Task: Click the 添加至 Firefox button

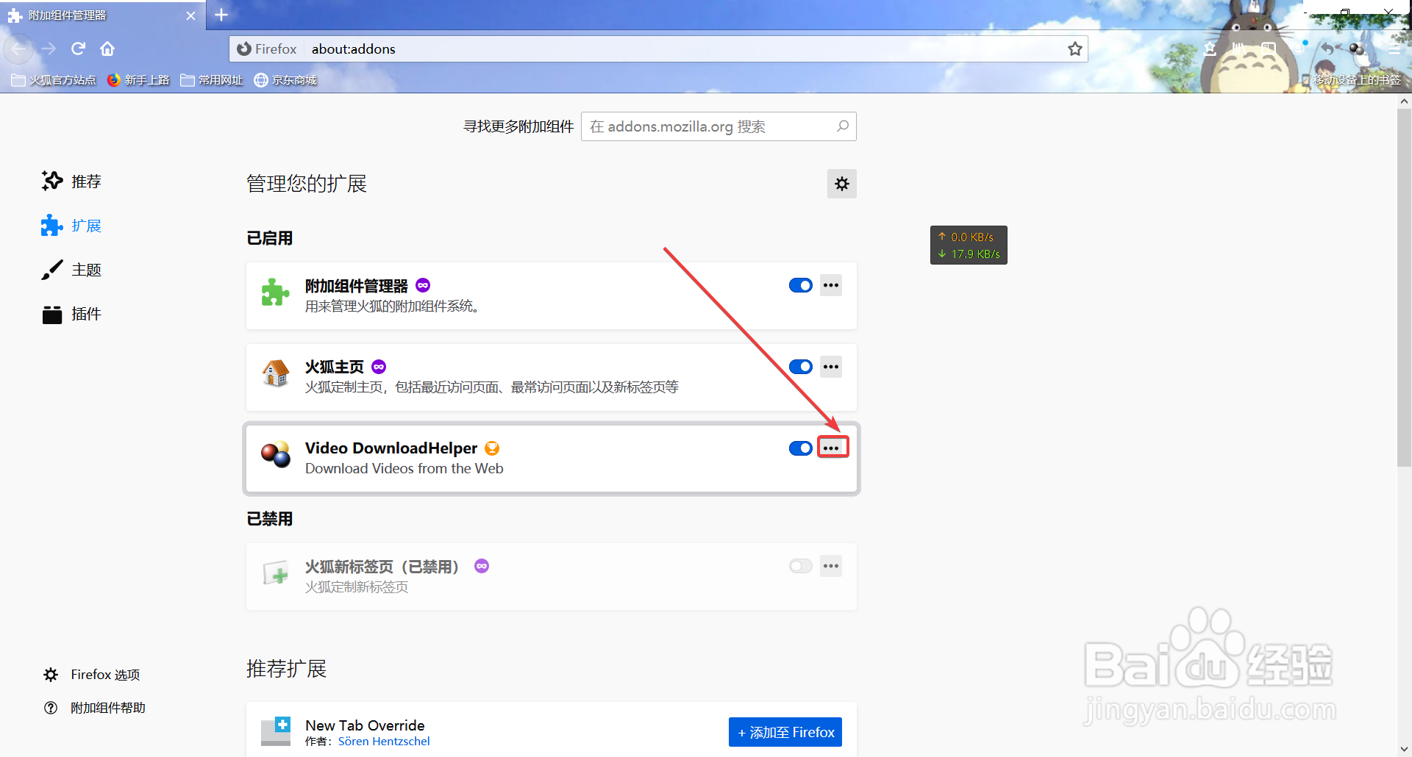Action: (x=785, y=732)
